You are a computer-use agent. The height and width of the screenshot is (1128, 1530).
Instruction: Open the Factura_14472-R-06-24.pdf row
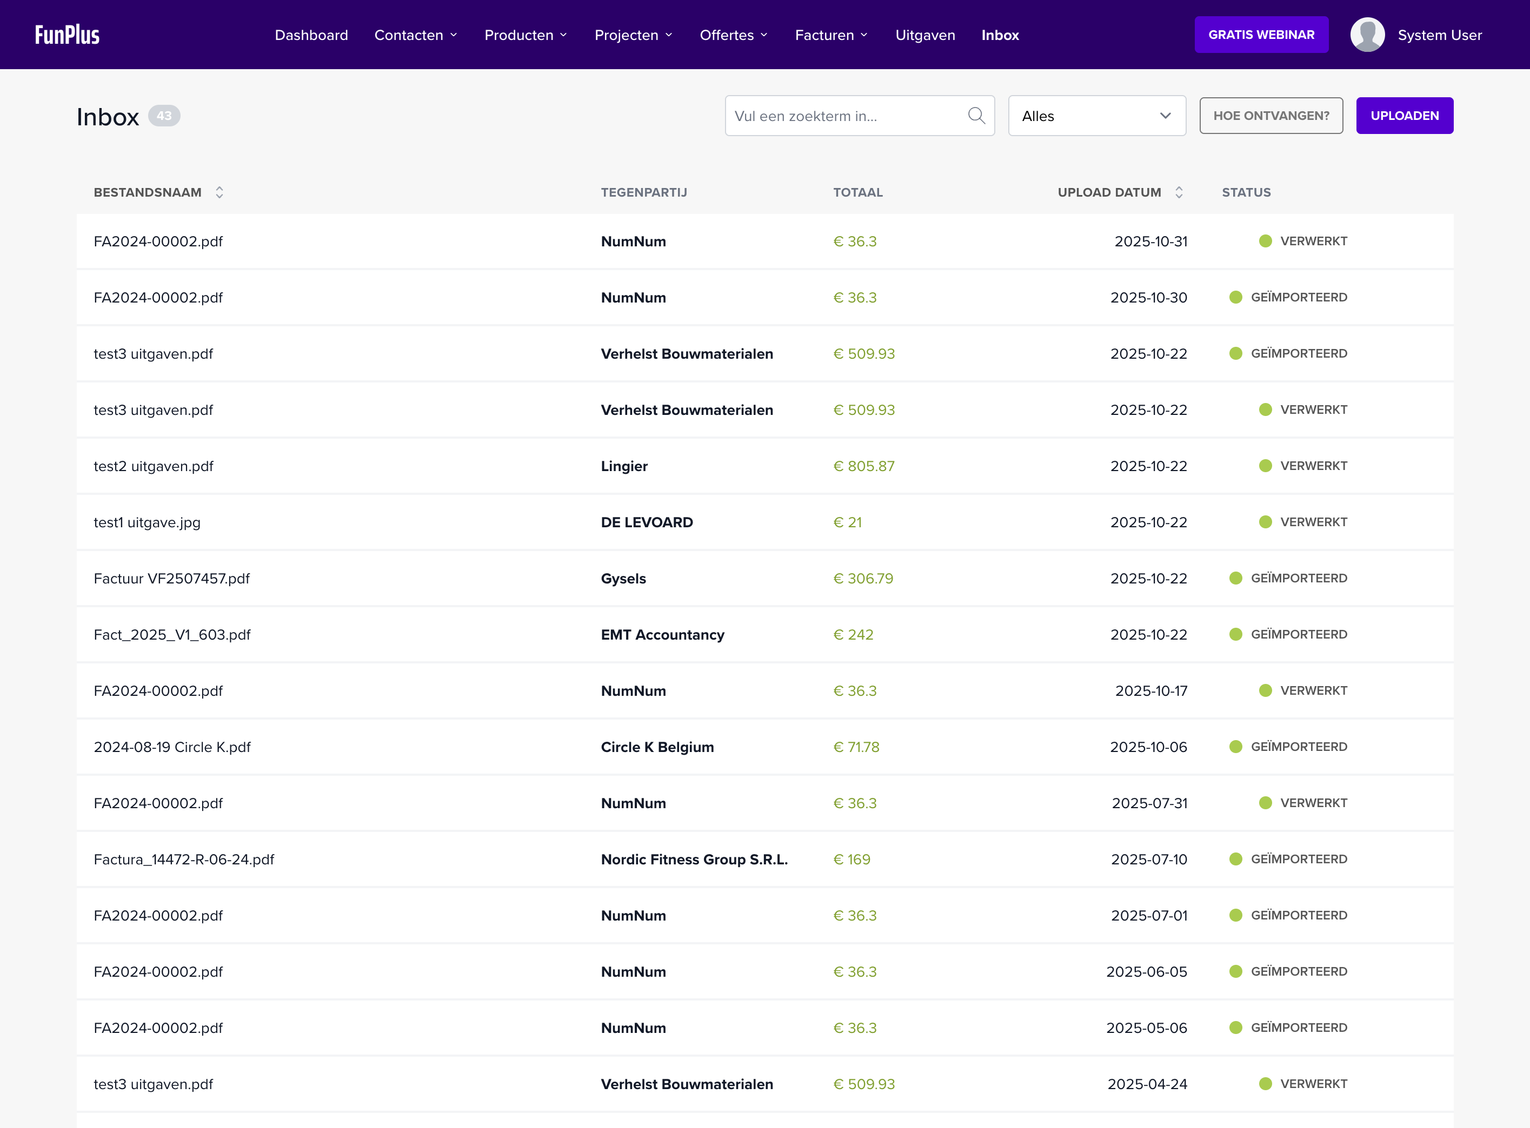click(x=184, y=859)
